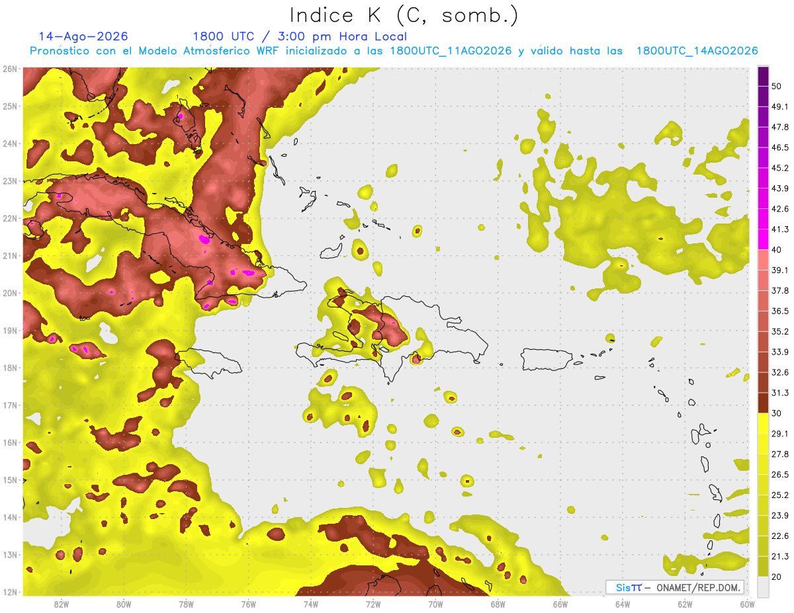Image resolution: width=794 pixels, height=613 pixels.
Task: Click the '14N' latitude label
Action: coord(10,518)
